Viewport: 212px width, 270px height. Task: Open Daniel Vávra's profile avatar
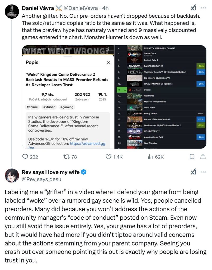[x=11, y=12]
